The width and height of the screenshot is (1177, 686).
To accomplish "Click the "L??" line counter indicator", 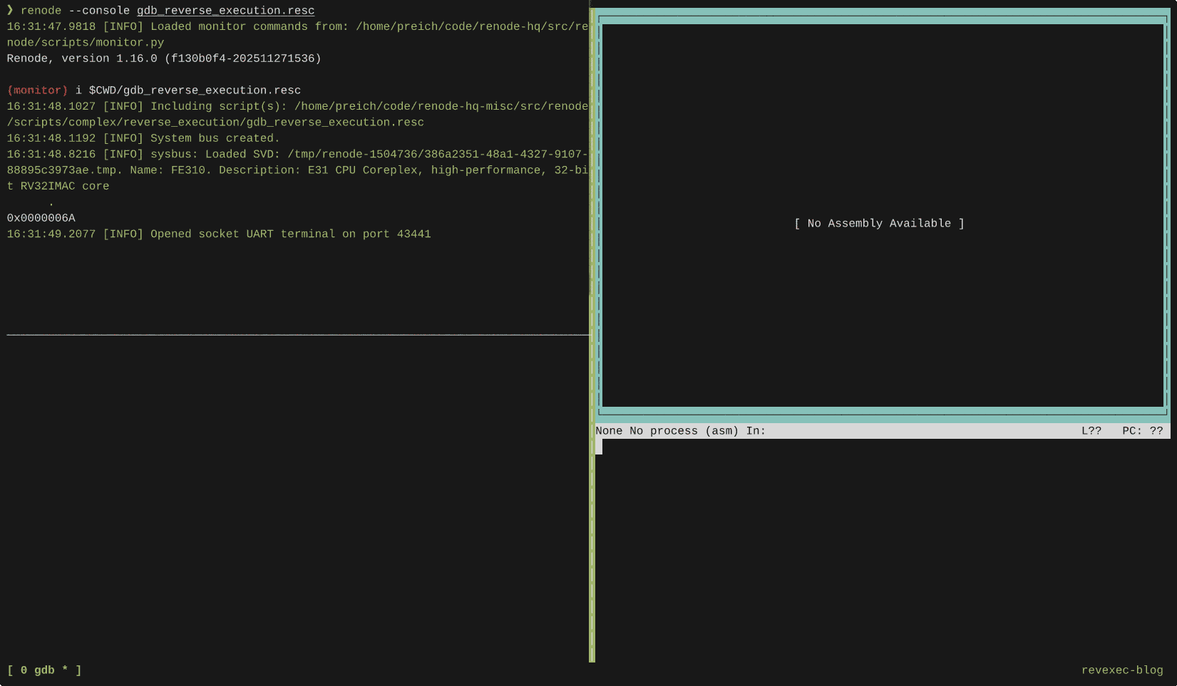I will (1091, 430).
